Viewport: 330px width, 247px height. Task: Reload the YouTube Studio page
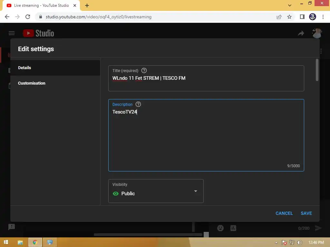tap(28, 17)
